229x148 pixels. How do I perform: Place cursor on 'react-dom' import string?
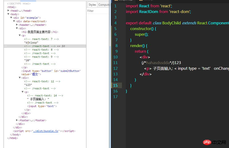[180, 12]
